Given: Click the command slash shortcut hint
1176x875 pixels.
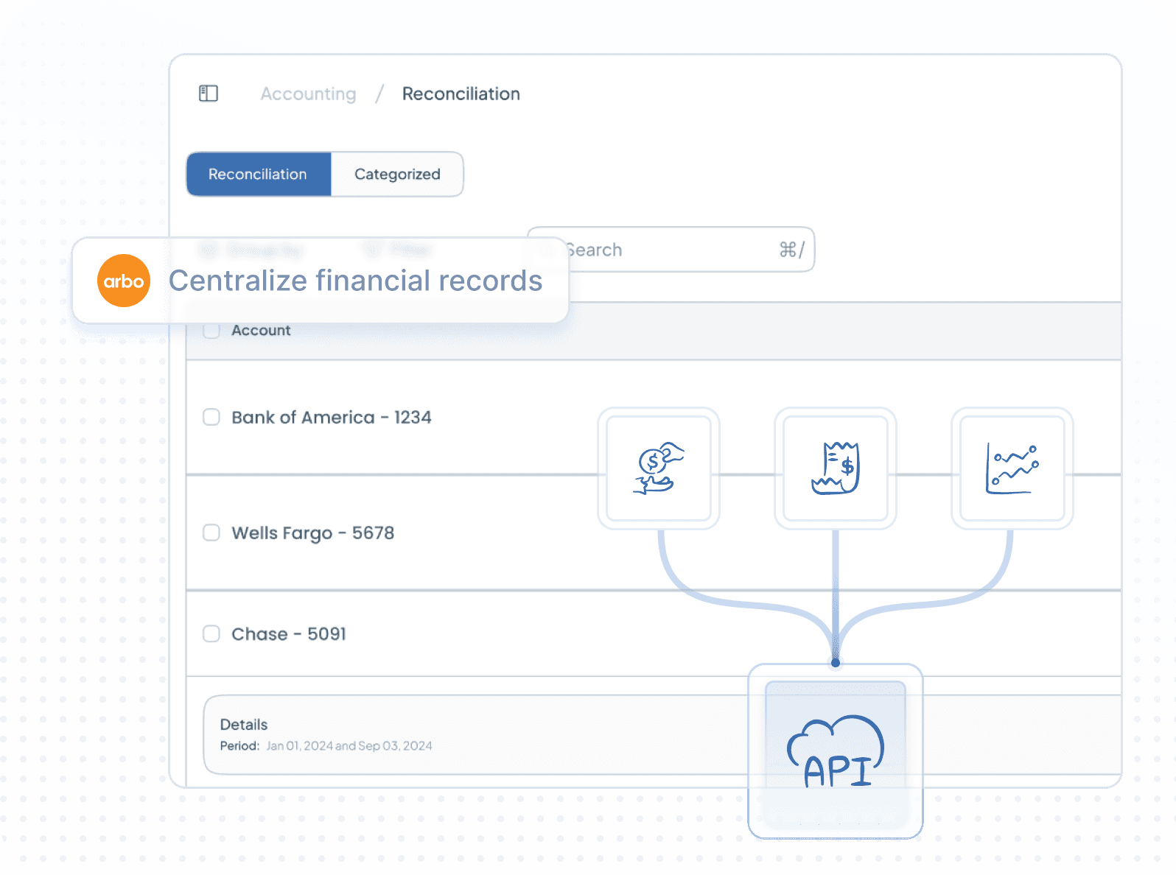Looking at the screenshot, I should (x=792, y=250).
